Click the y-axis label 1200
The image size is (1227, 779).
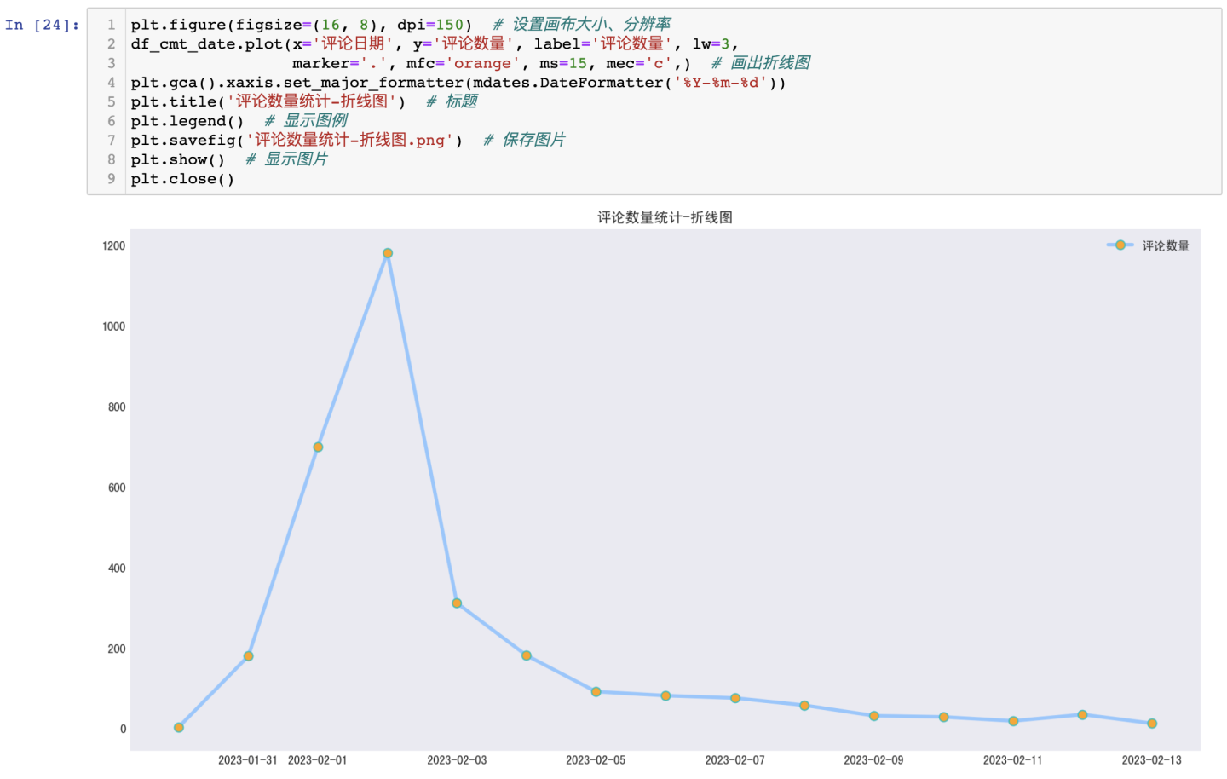[x=113, y=245]
